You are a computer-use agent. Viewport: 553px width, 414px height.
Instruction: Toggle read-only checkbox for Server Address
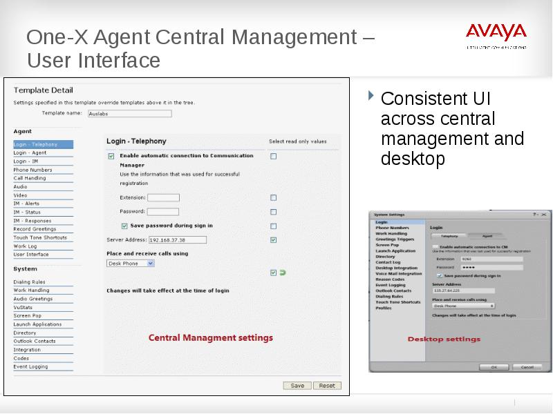click(x=273, y=239)
